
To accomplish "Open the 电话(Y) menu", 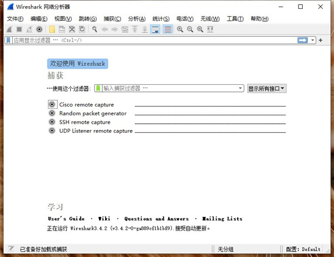I will coord(185,19).
